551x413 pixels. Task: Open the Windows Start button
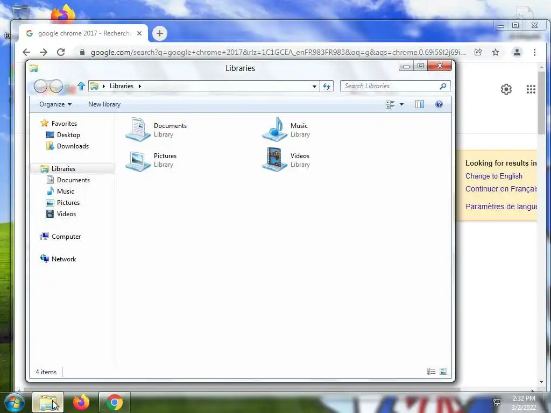point(15,402)
